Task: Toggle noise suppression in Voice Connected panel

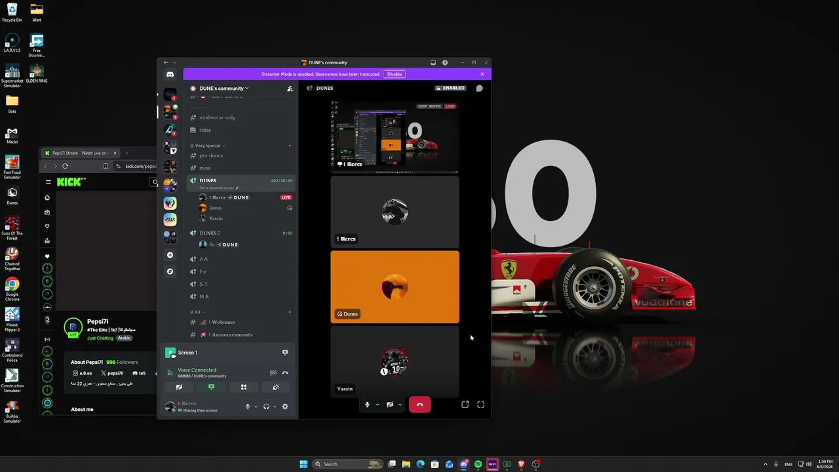Action: [x=273, y=372]
